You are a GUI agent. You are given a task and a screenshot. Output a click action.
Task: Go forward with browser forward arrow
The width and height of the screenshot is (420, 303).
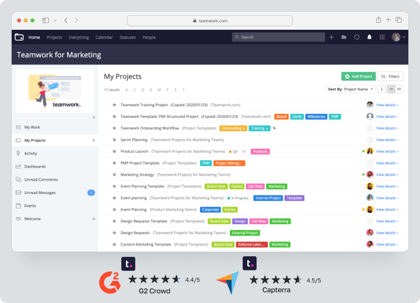[76, 20]
